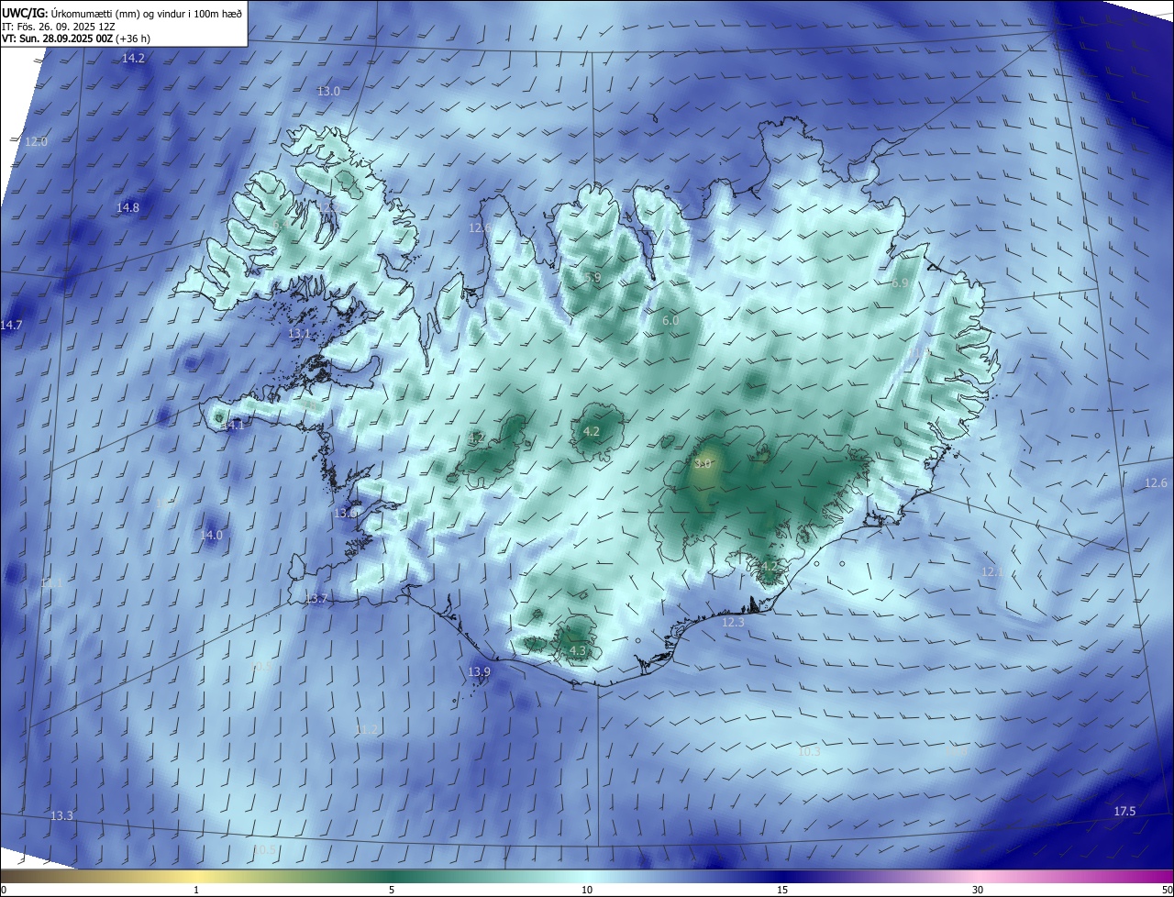This screenshot has height=897, width=1174.
Task: Select the 17.5 value label
Action: coord(1124,811)
